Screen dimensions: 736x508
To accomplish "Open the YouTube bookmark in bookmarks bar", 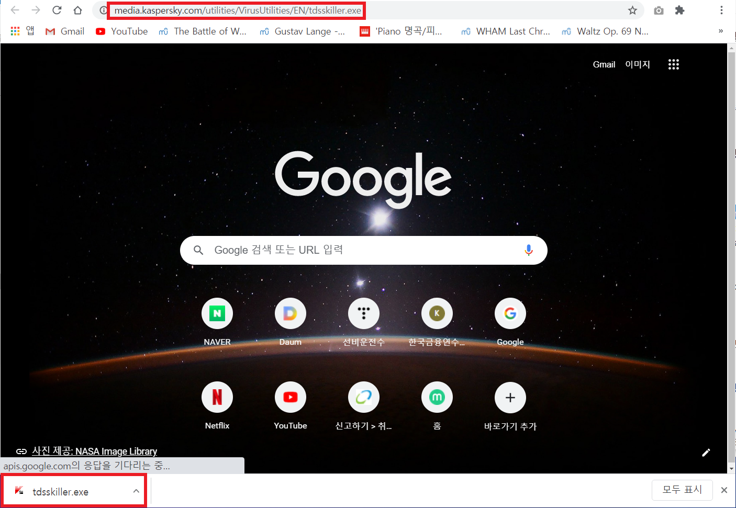I will coord(122,31).
